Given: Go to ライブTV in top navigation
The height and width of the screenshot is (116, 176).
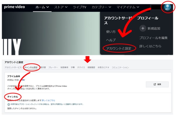Looking at the screenshot, I should (x=79, y=7).
